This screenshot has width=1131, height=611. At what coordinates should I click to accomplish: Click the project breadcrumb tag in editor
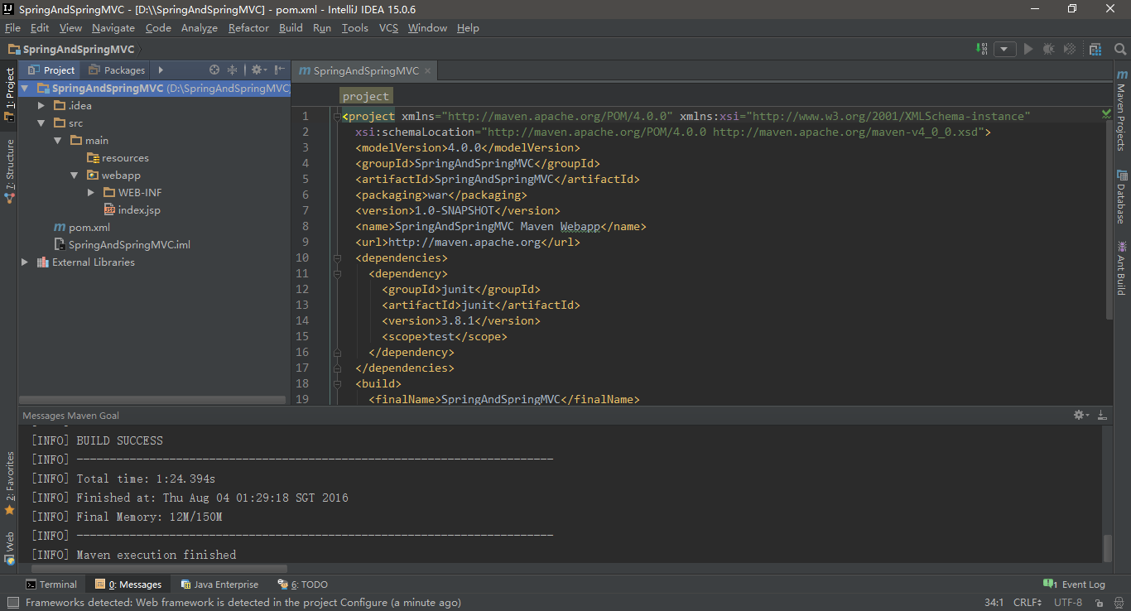(365, 96)
